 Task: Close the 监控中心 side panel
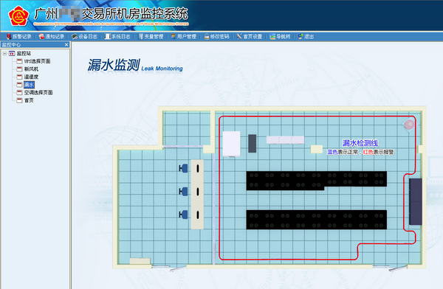click(x=66, y=44)
